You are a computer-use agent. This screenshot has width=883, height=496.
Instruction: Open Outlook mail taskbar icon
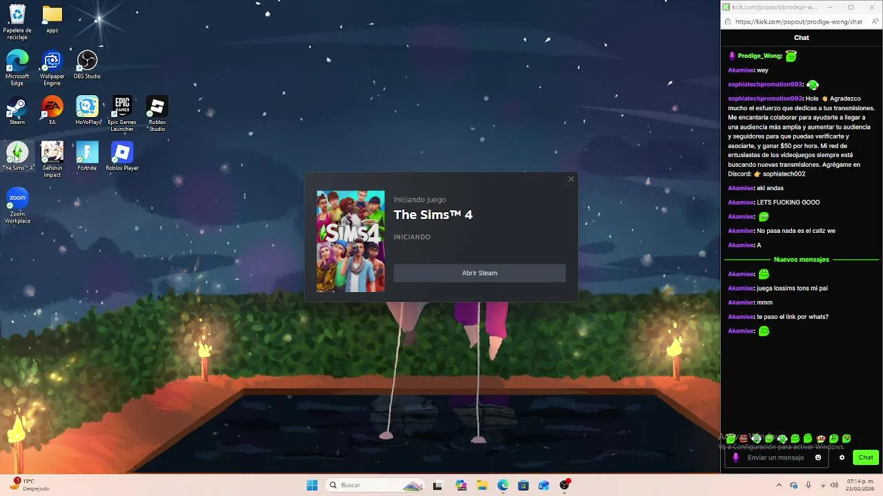click(x=544, y=485)
